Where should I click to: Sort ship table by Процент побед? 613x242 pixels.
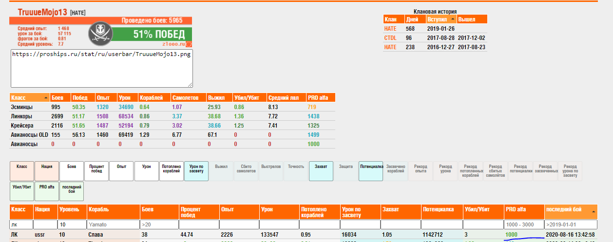click(x=198, y=212)
